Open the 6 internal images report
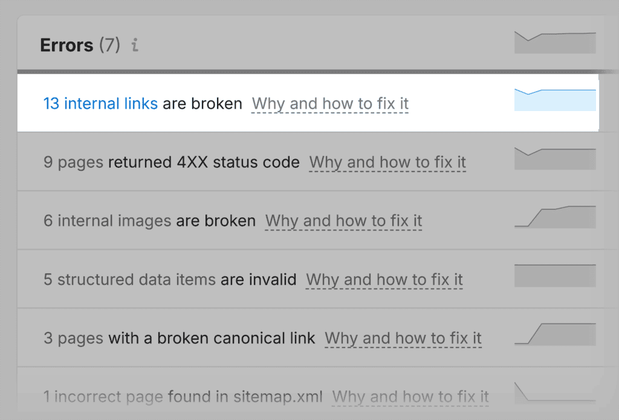The image size is (619, 420). 108,221
